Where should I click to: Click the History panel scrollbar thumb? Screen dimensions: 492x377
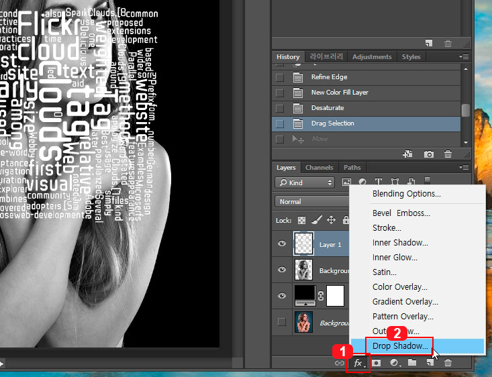tap(466, 110)
